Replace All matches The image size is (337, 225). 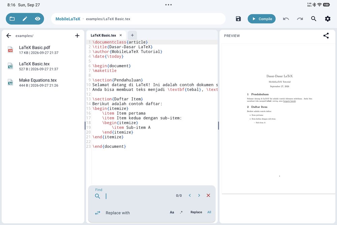click(209, 212)
